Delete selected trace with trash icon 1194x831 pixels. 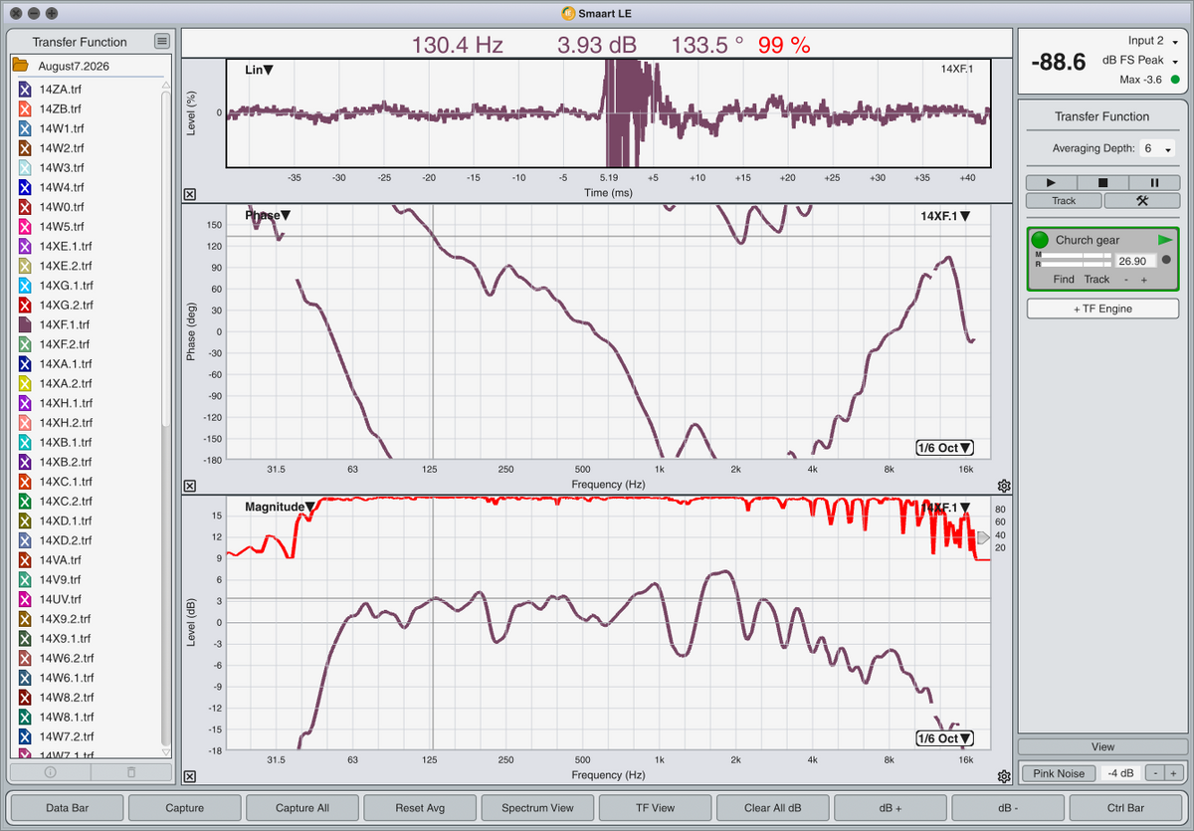click(130, 772)
